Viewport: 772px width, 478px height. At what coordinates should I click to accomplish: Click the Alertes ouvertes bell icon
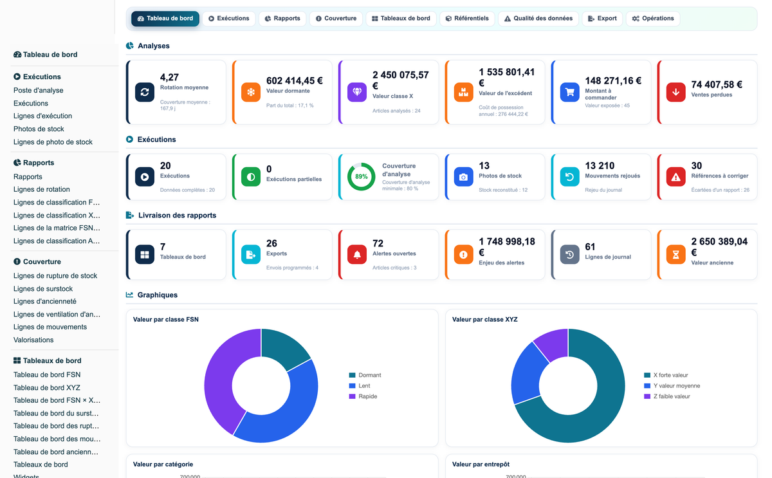pos(357,255)
